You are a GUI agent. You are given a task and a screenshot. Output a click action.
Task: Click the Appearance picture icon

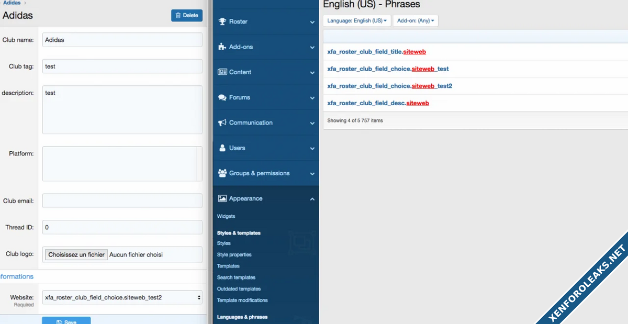coord(222,198)
